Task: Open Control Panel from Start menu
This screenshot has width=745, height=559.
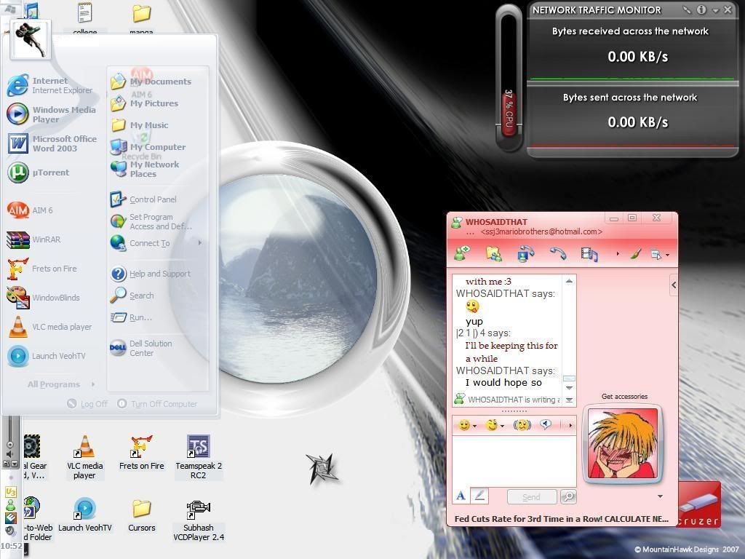Action: pos(152,199)
